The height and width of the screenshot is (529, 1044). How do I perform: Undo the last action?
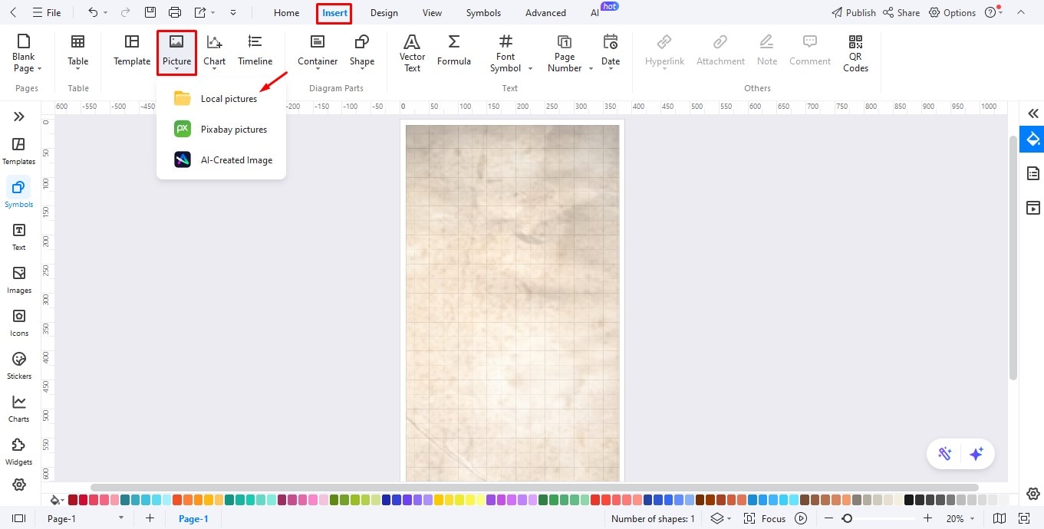tap(93, 12)
